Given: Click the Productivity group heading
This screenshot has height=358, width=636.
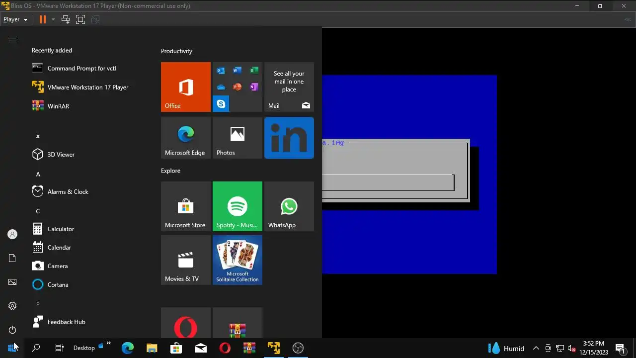Looking at the screenshot, I should (176, 51).
